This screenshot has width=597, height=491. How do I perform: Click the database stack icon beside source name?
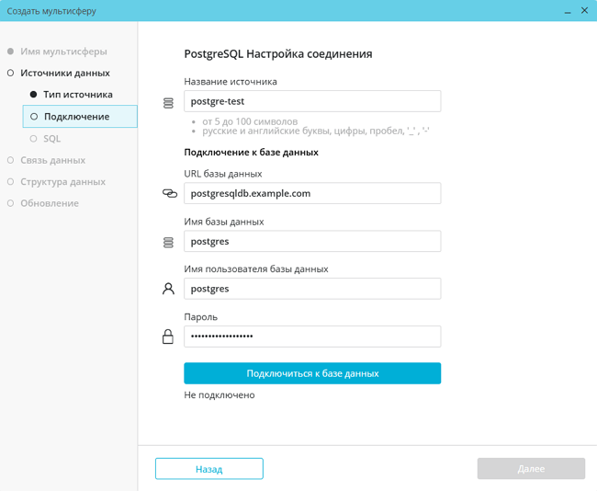point(168,103)
